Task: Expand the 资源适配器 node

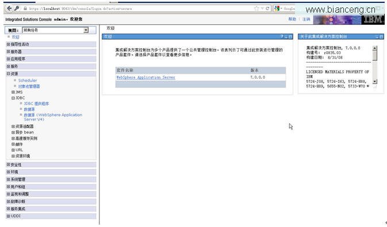Action: (13, 126)
